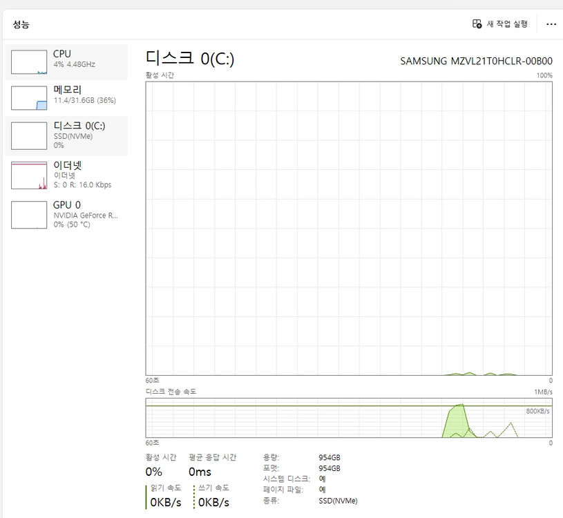
Task: Click the SAMSUNG MZVL21T0HCLR-00B00 model name
Action: tap(476, 61)
